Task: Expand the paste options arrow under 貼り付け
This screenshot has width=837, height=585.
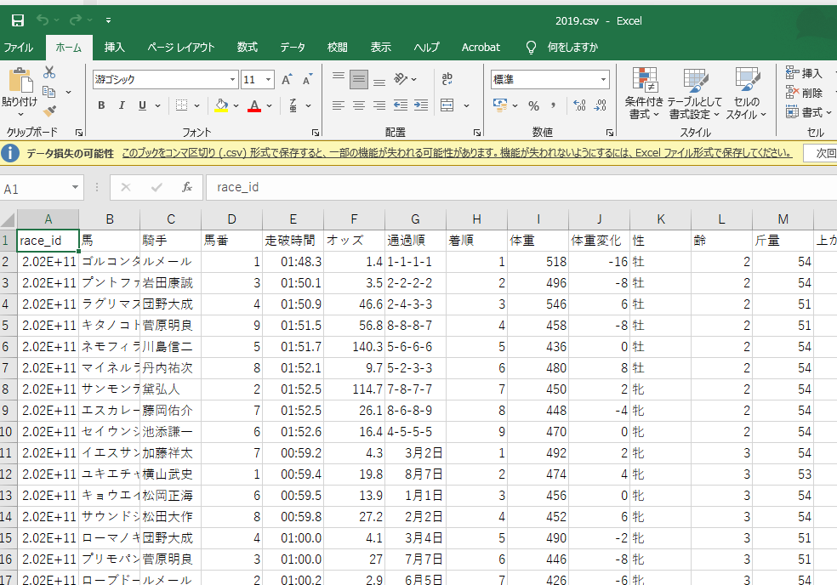Action: click(20, 113)
